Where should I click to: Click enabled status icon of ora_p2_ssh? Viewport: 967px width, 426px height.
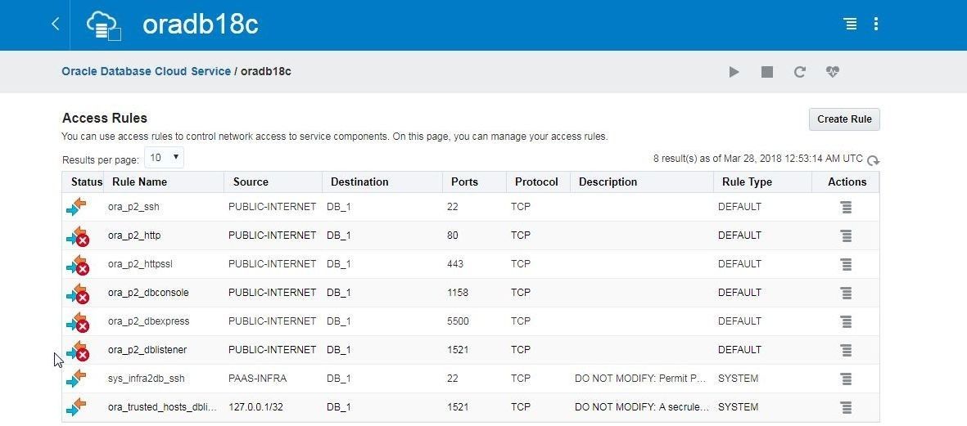(76, 207)
